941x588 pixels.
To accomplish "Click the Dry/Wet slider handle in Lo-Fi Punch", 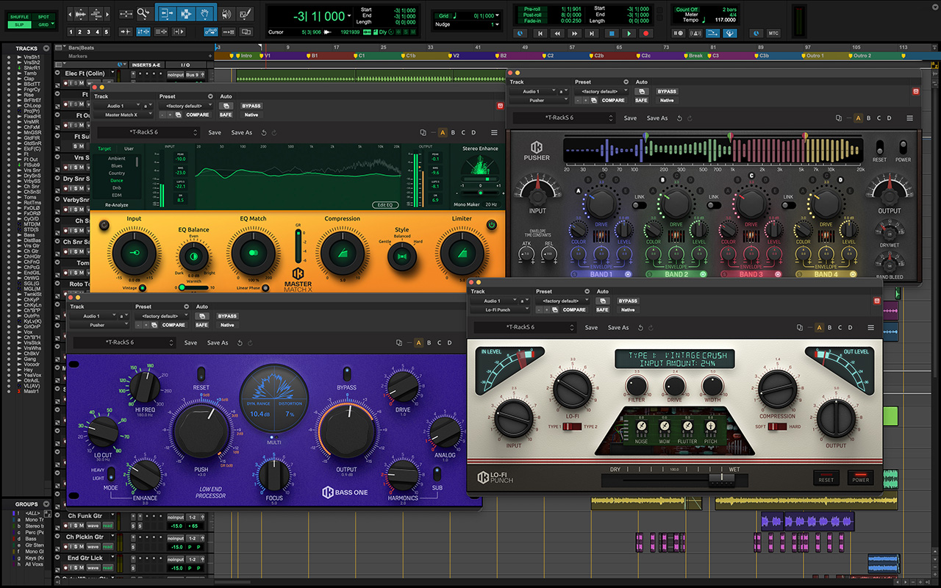I will pos(721,480).
